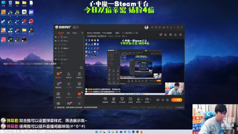Edit the game category pill below title
The height and width of the screenshot is (134, 238).
96,36
